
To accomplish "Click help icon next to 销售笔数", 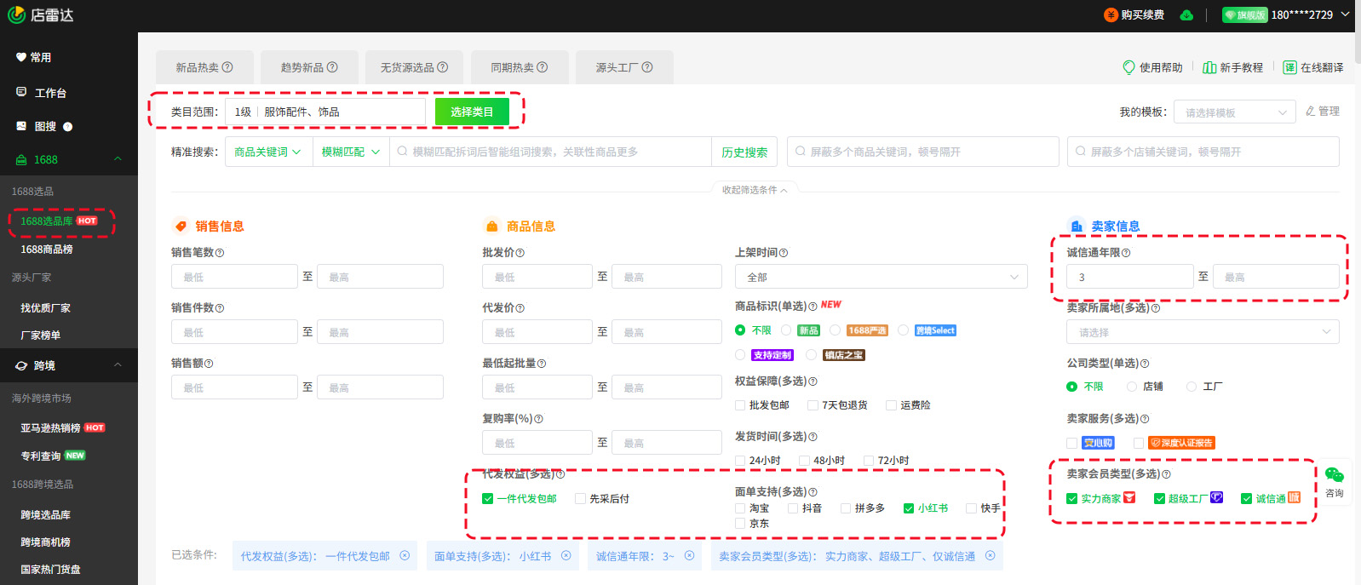I will 220,253.
